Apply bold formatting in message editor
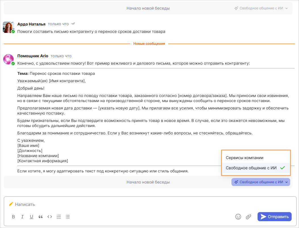This screenshot has height=228, width=299. (x=13, y=217)
